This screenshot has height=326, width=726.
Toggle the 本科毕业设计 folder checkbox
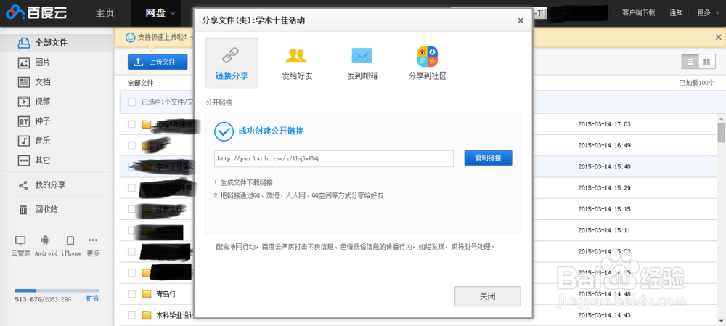tap(131, 315)
